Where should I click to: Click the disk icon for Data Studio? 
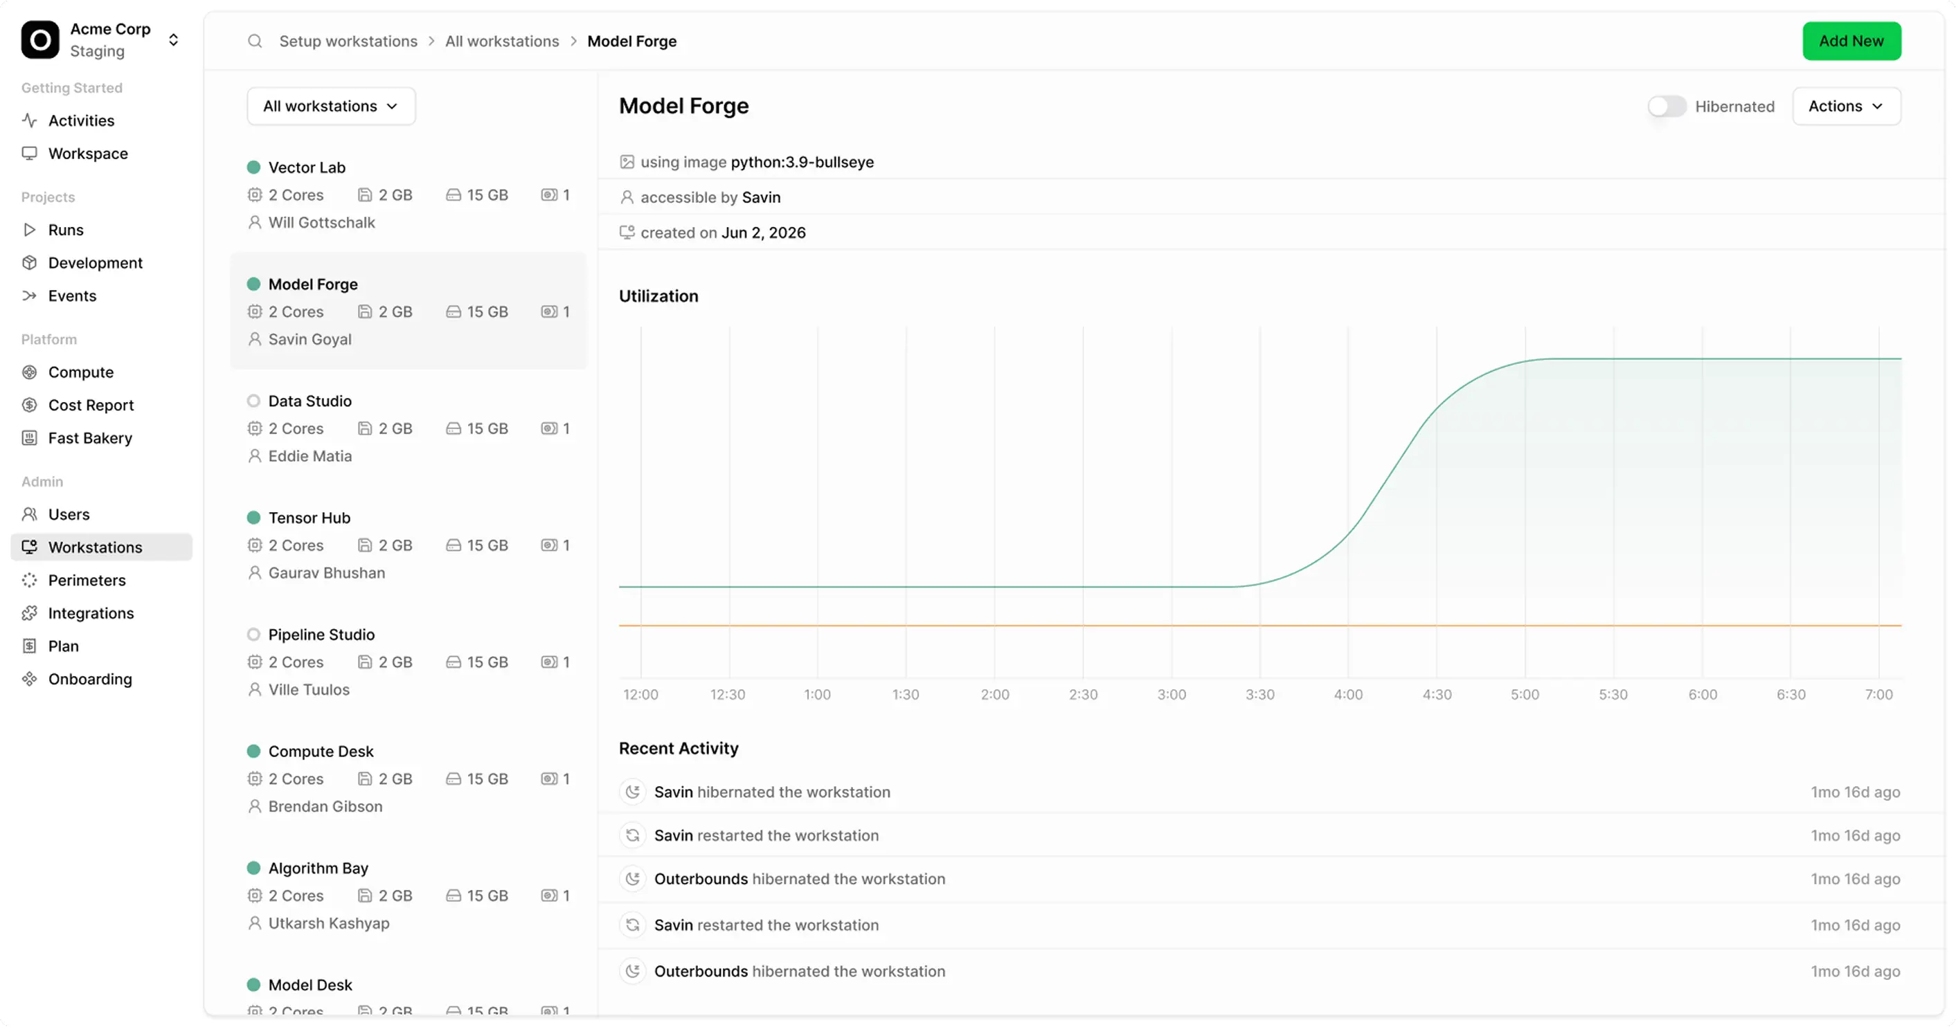tap(454, 429)
